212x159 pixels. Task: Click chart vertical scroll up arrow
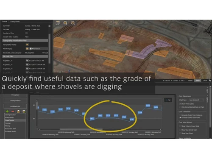click(x=37, y=100)
